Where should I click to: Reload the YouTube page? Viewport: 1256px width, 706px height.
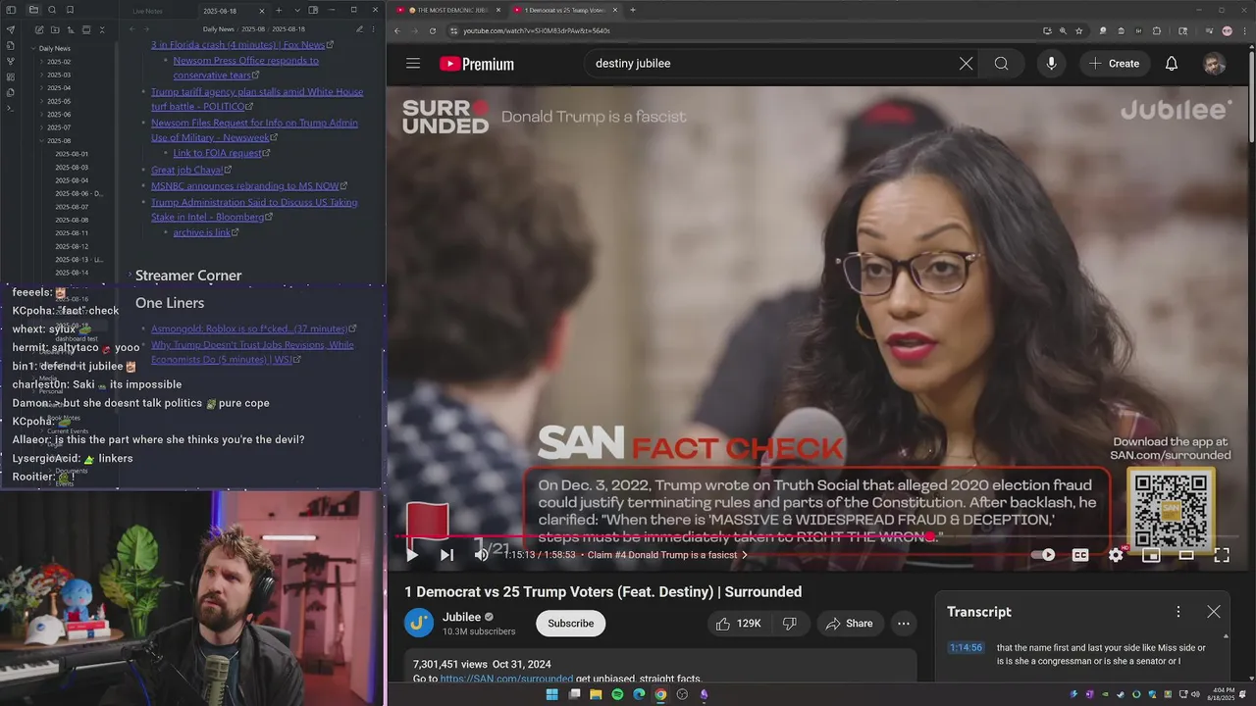pos(433,30)
